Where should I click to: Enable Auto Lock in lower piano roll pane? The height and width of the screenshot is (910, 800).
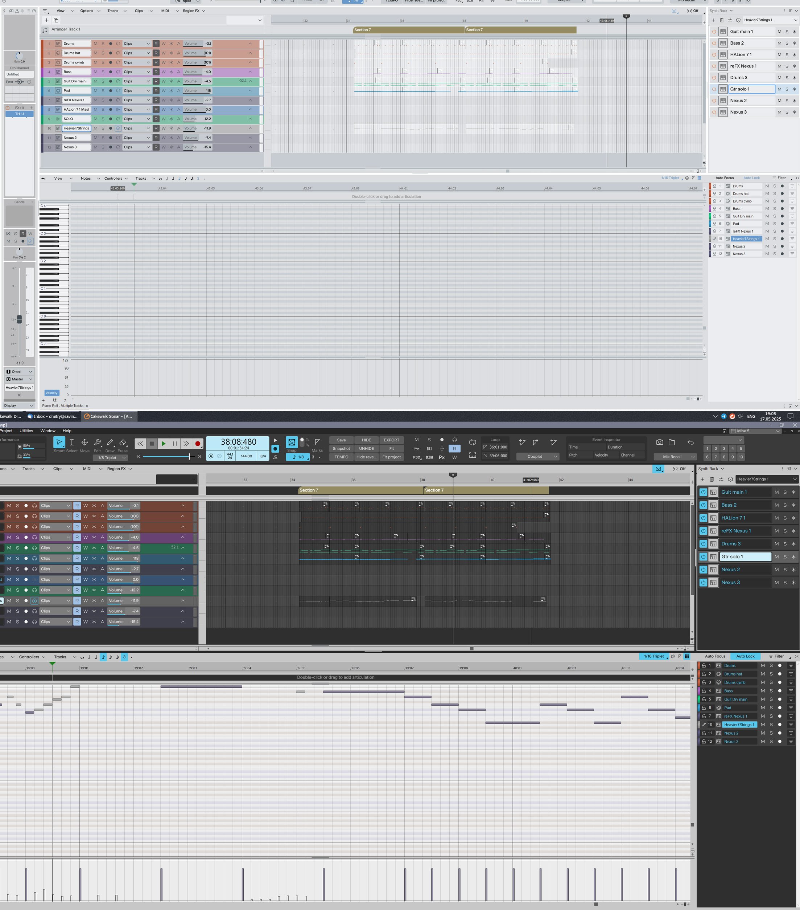point(745,656)
